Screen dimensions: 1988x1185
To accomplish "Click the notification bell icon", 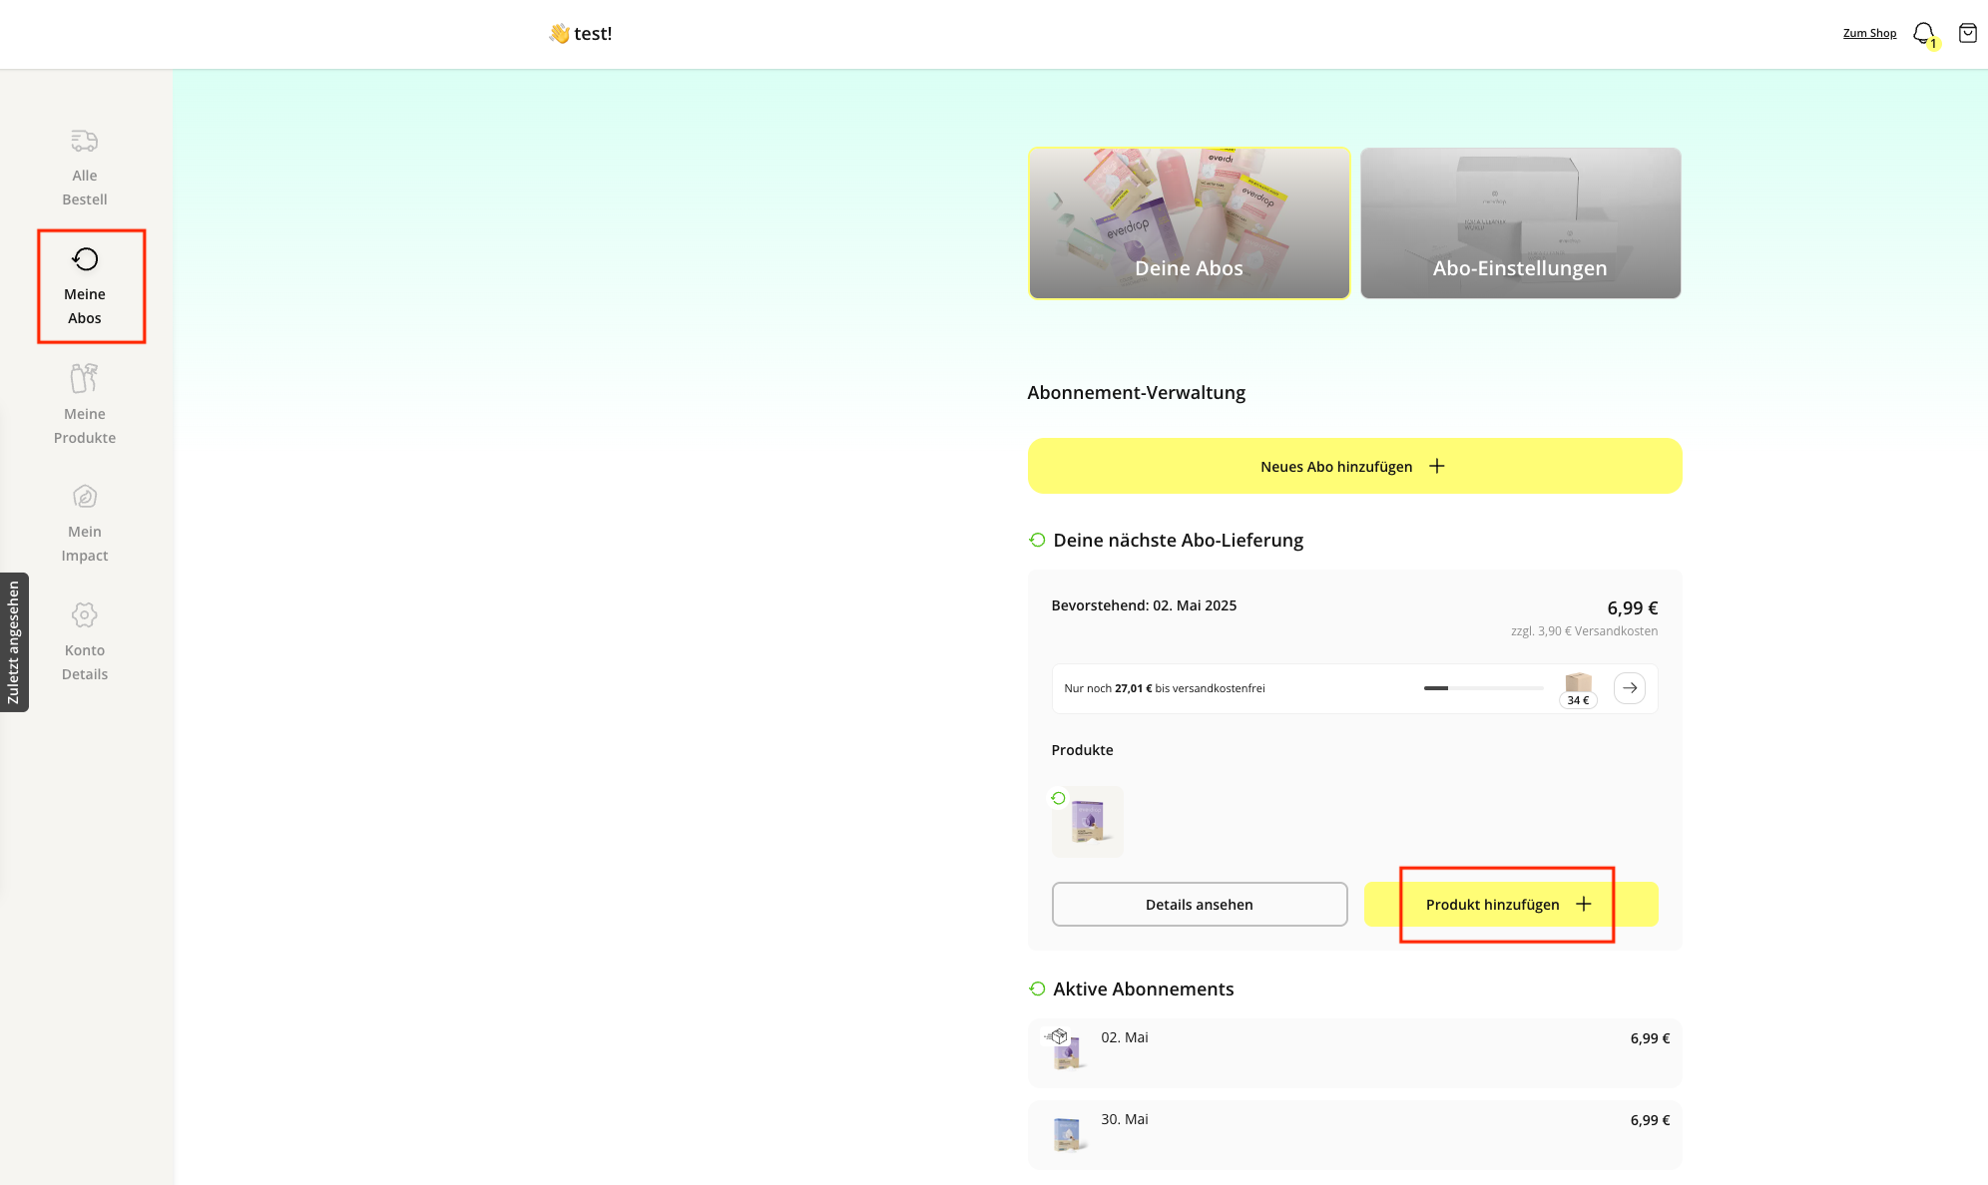I will pyautogui.click(x=1922, y=33).
